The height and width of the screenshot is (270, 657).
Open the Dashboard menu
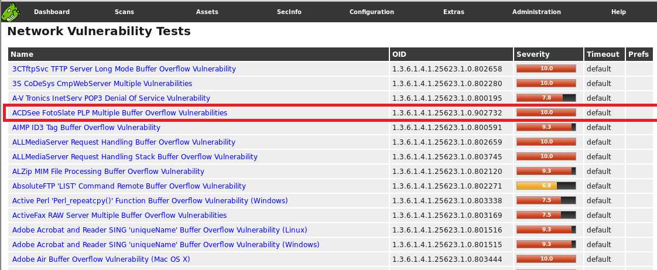tap(52, 12)
